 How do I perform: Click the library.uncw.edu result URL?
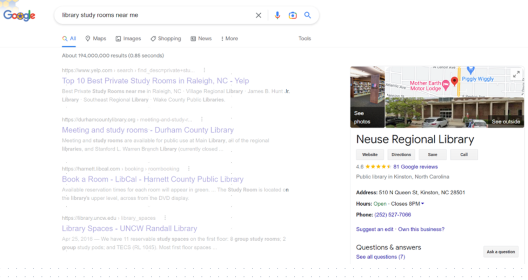[x=108, y=218]
